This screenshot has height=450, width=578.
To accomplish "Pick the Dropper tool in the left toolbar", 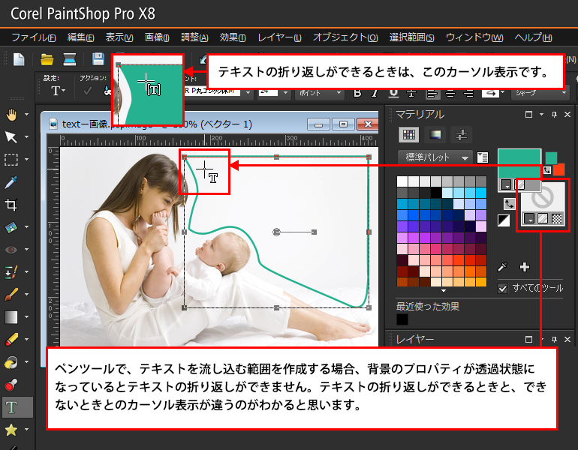I will coord(11,182).
